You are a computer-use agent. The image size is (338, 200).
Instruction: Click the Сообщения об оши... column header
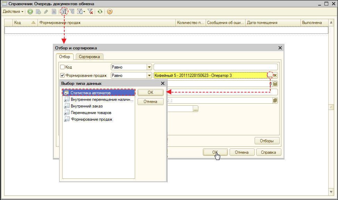click(225, 23)
